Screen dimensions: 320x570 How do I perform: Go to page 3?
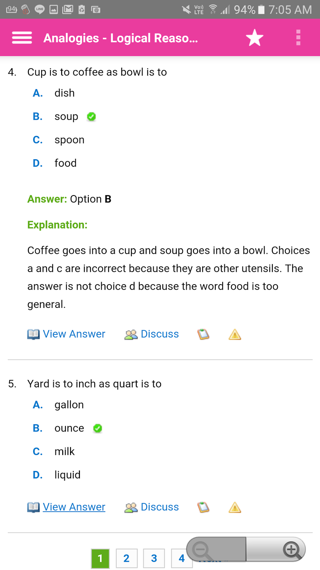point(154,558)
